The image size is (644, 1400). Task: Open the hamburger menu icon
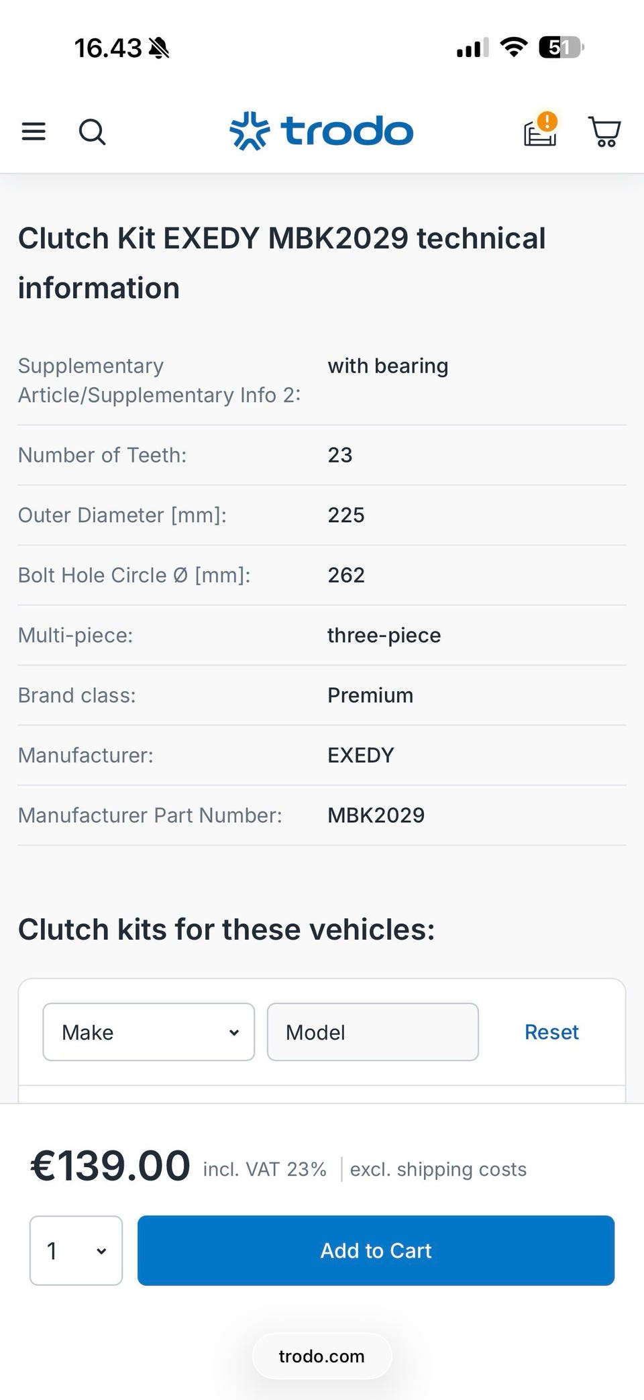(34, 132)
